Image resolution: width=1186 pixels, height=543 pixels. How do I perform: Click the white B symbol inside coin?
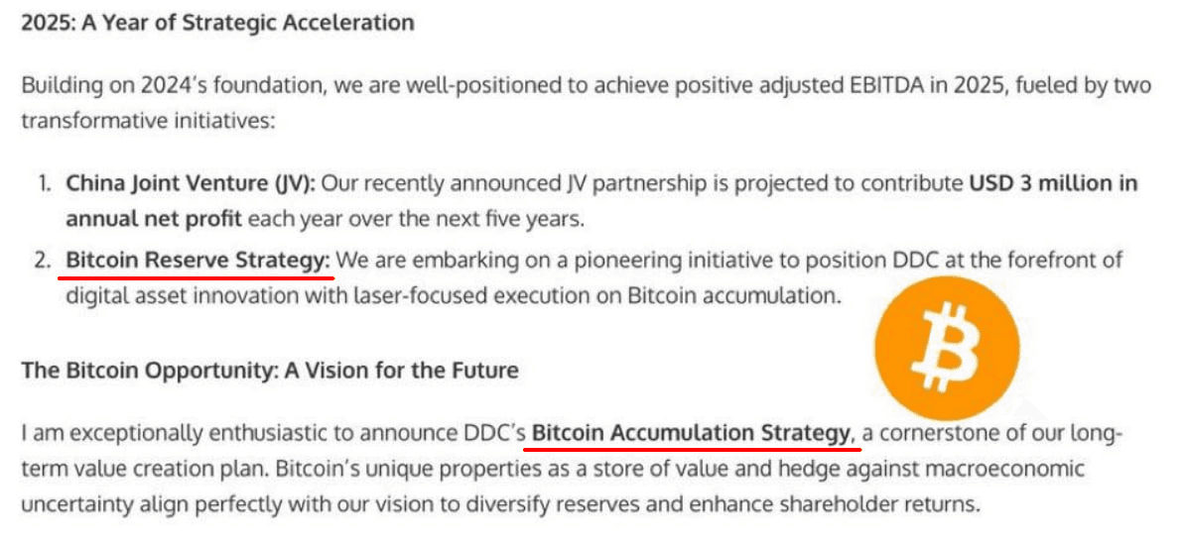click(x=946, y=348)
